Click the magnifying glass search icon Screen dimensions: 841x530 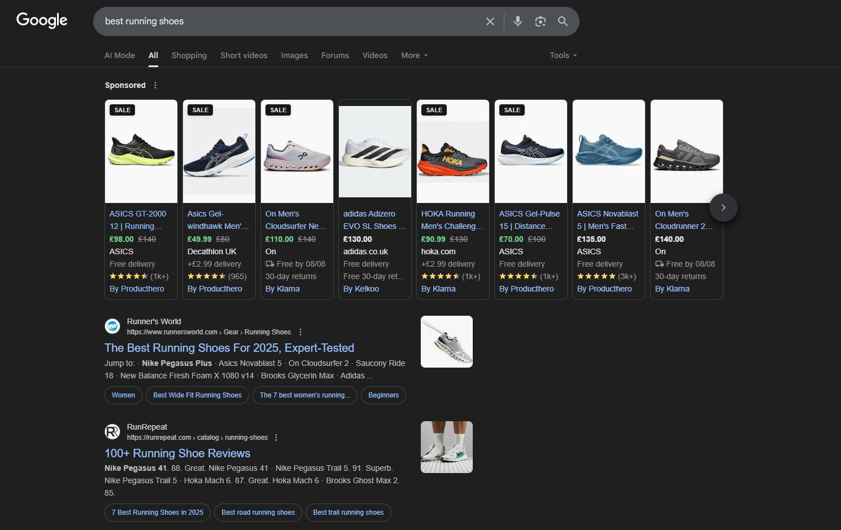pyautogui.click(x=563, y=21)
